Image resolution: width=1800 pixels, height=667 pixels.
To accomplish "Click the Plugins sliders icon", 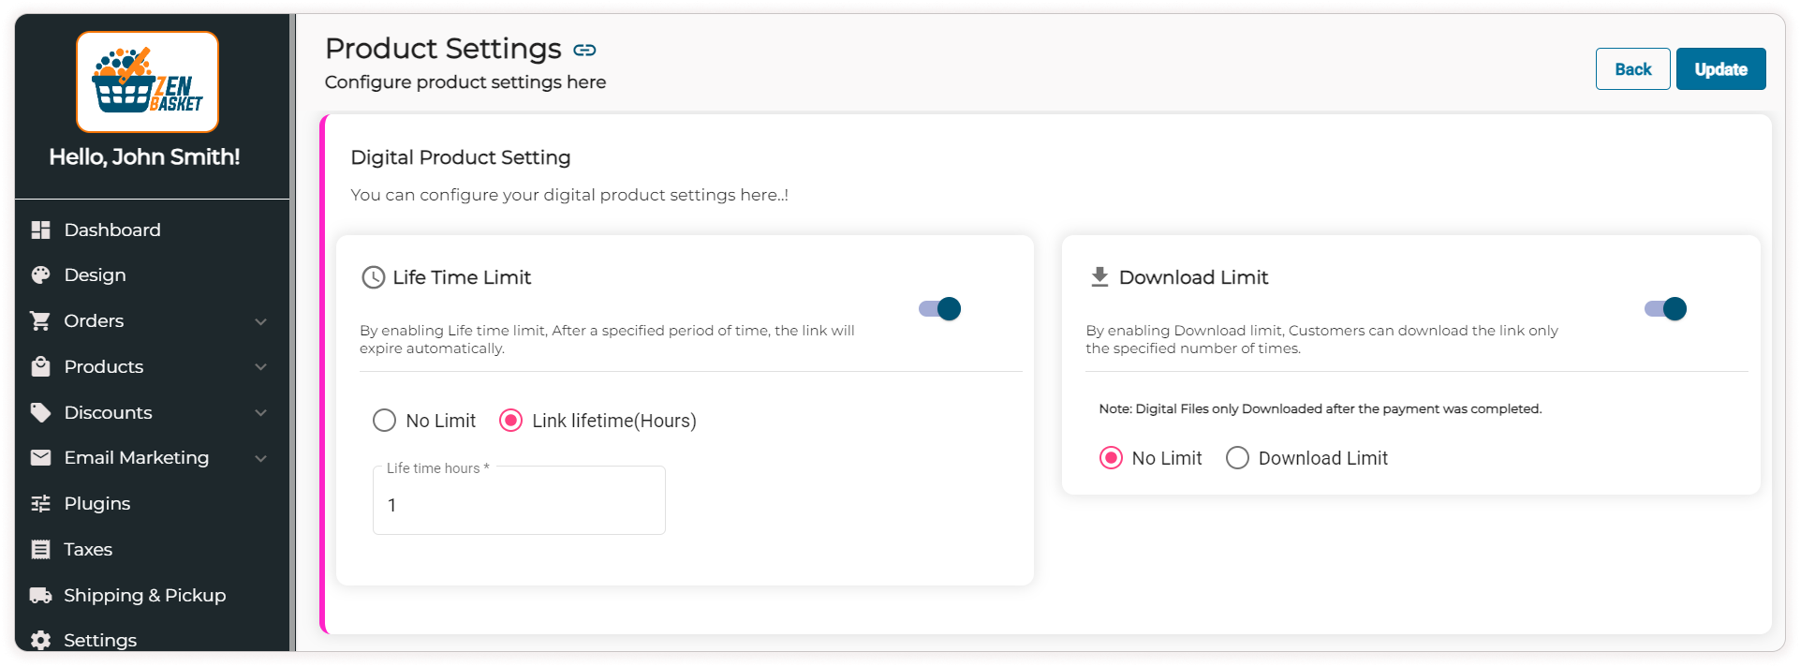I will [40, 504].
